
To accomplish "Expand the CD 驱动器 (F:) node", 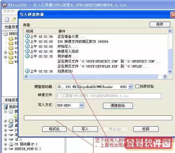I will pyautogui.click(x=5, y=144).
